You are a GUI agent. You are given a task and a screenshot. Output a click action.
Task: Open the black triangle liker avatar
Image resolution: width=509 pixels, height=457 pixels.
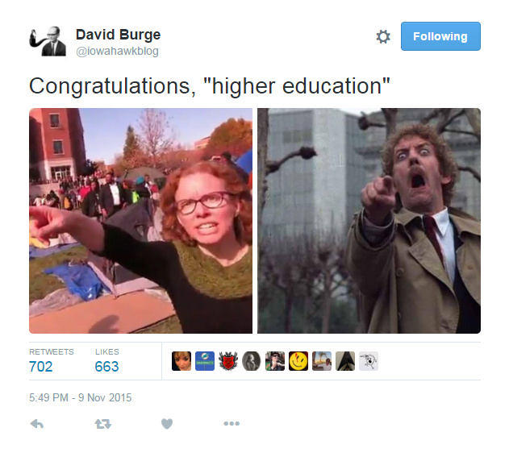[345, 361]
